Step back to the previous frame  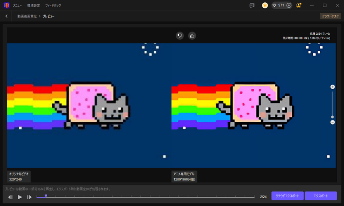pyautogui.click(x=11, y=197)
